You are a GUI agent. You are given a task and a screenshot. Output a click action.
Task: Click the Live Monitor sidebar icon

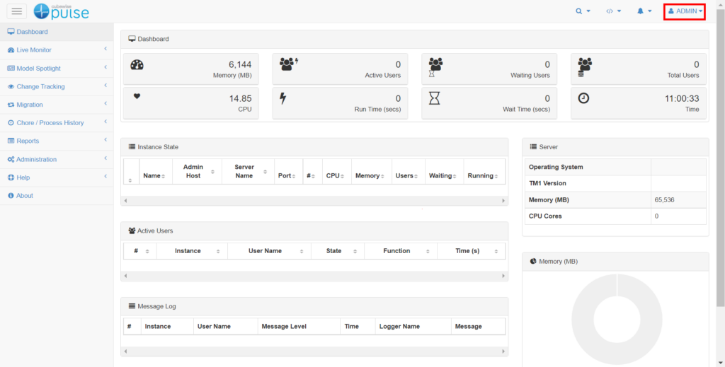[x=11, y=50]
